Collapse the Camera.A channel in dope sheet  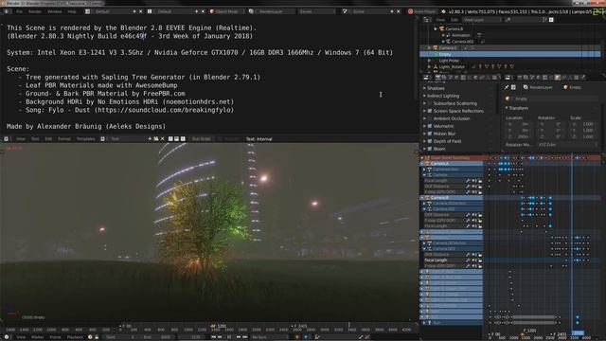click(x=422, y=164)
